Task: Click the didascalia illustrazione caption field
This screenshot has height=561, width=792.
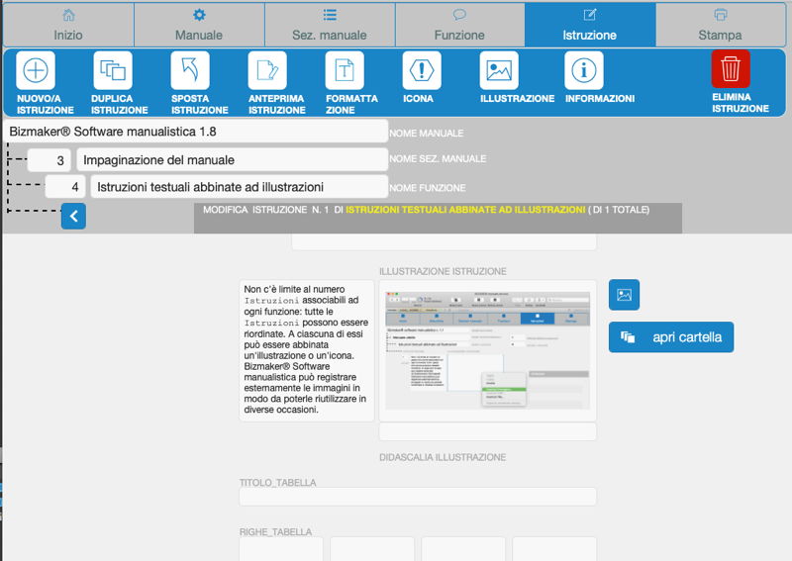Action: (x=487, y=432)
